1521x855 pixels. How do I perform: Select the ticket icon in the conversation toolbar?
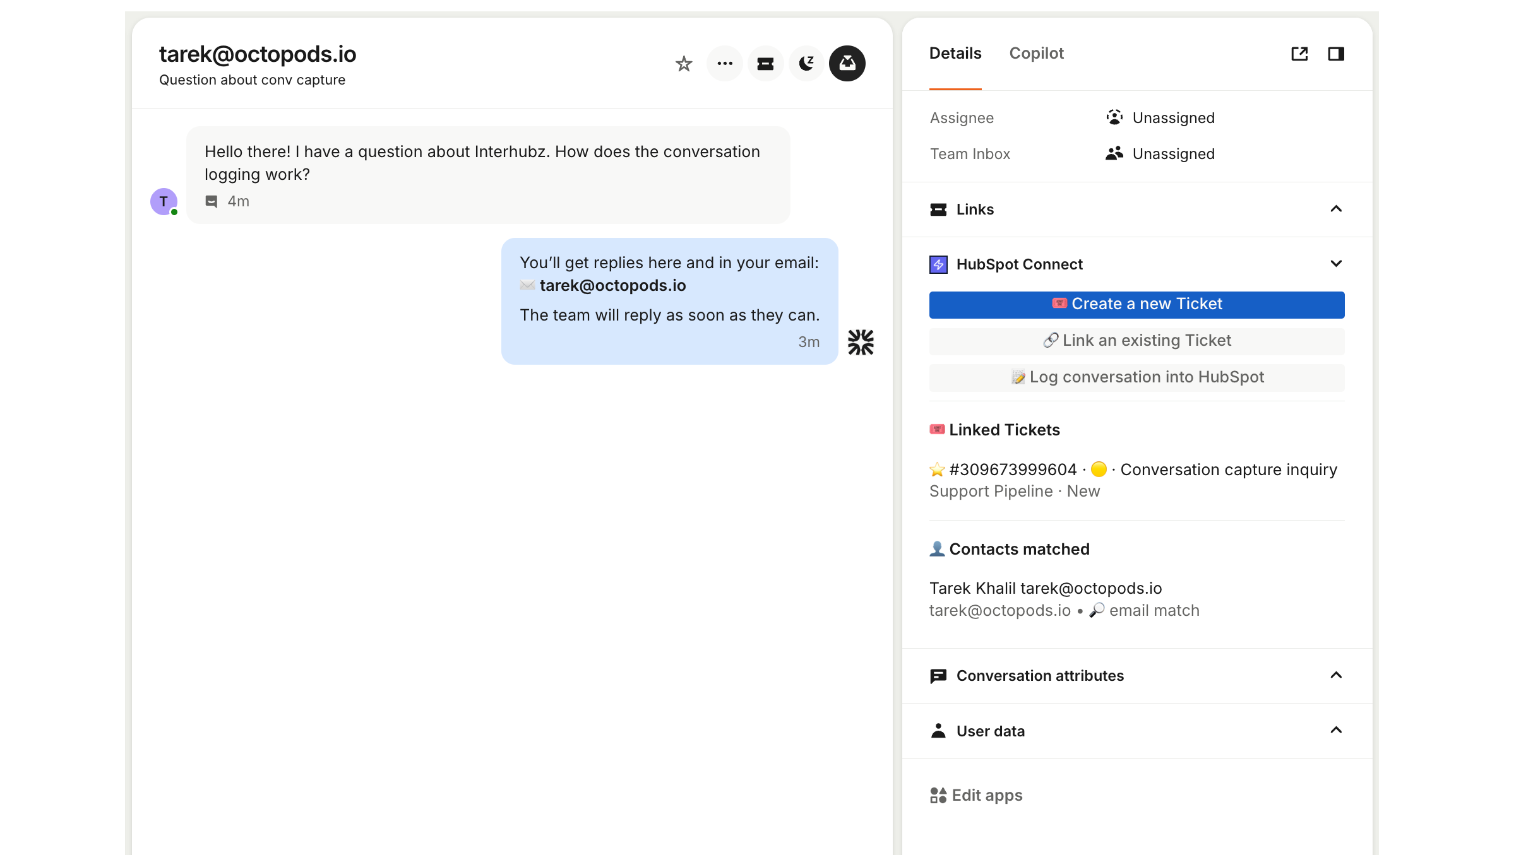coord(765,63)
